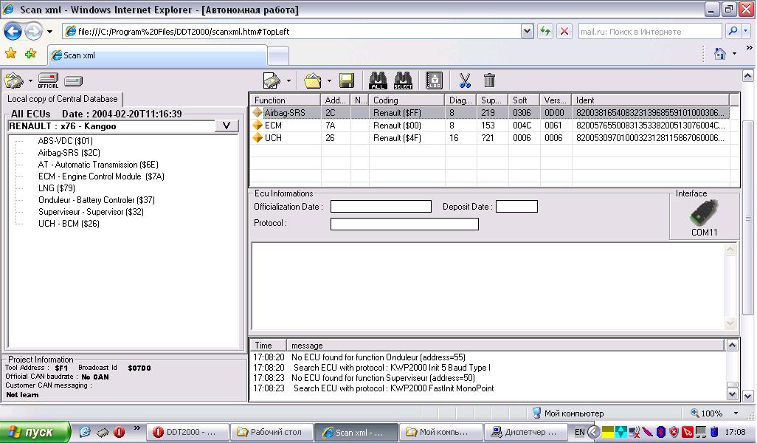This screenshot has width=757, height=443.
Task: Switch to the Scan xml browser tab
Action: pyautogui.click(x=157, y=55)
